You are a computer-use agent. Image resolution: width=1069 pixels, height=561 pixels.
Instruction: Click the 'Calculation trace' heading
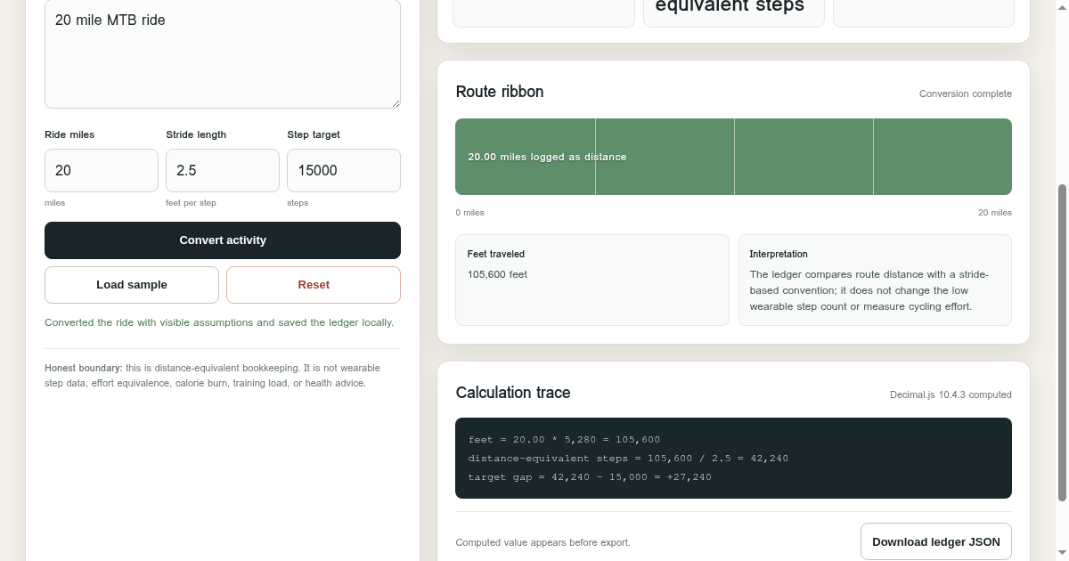(x=513, y=393)
